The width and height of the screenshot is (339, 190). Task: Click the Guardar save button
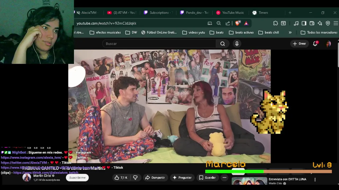(207, 178)
